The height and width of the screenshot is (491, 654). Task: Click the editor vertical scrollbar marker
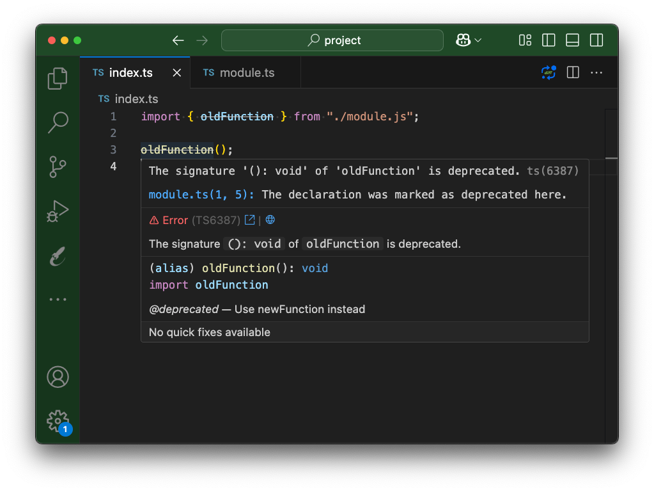click(x=611, y=159)
